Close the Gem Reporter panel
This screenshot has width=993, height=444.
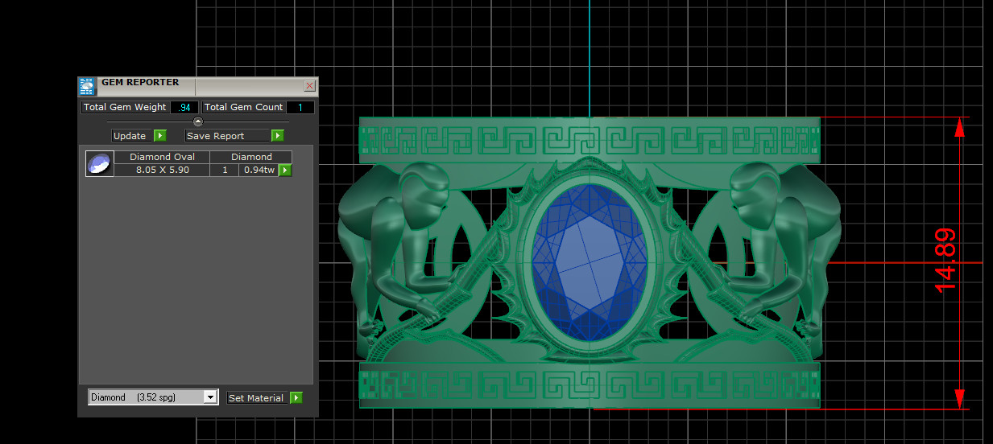pyautogui.click(x=309, y=86)
